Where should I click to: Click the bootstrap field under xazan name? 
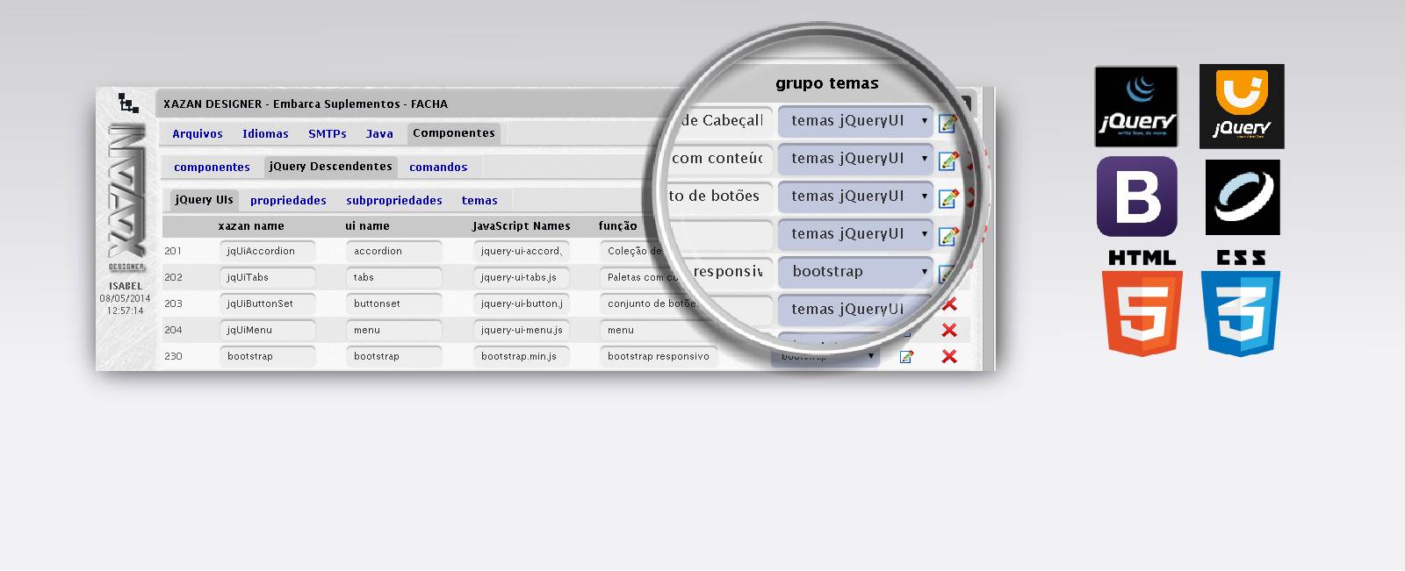point(268,357)
